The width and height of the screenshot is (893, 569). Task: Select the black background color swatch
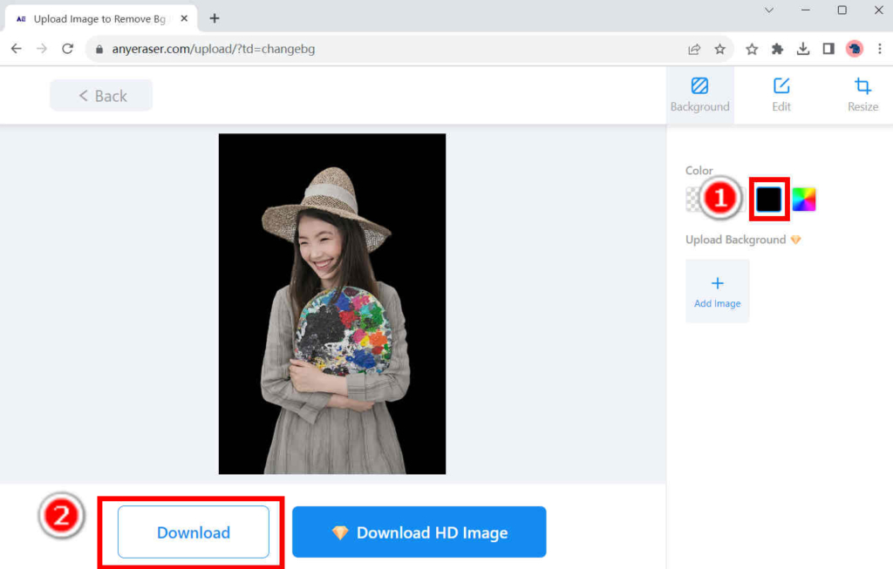768,199
